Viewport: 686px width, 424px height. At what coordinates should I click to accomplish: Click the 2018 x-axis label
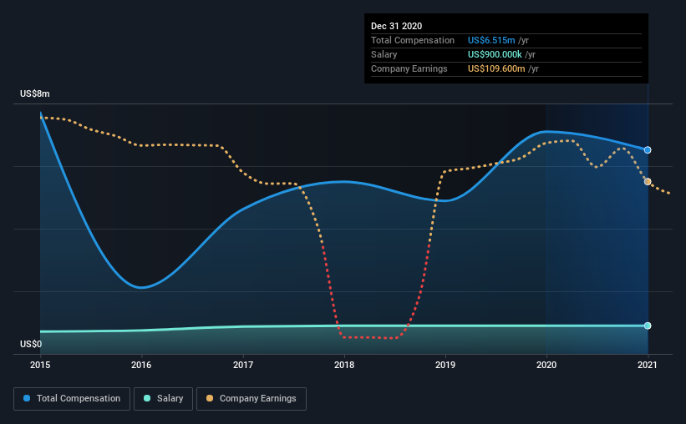click(x=344, y=365)
